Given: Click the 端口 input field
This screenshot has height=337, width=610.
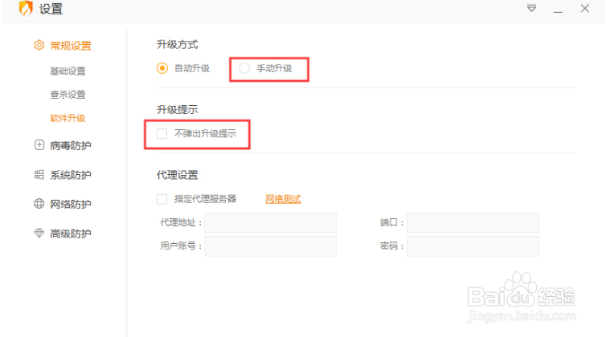Looking at the screenshot, I should 472,223.
